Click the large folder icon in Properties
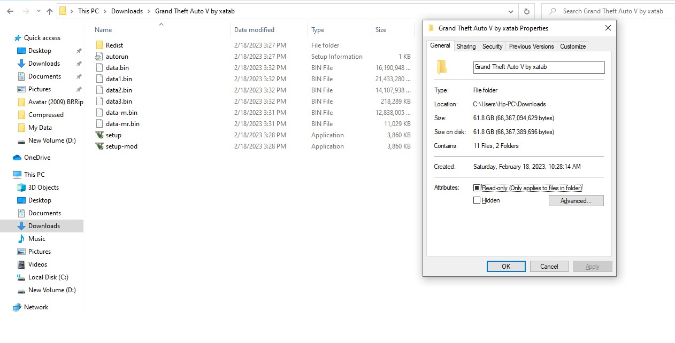Screen dimensions: 675x343 coord(441,67)
